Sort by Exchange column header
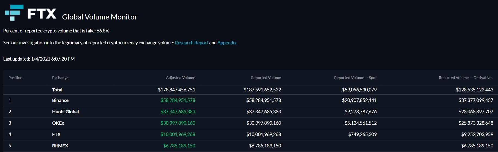 click(60, 78)
